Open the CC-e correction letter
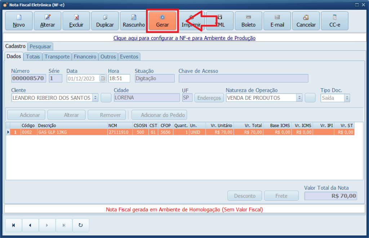The width and height of the screenshot is (369, 238). coord(334,21)
